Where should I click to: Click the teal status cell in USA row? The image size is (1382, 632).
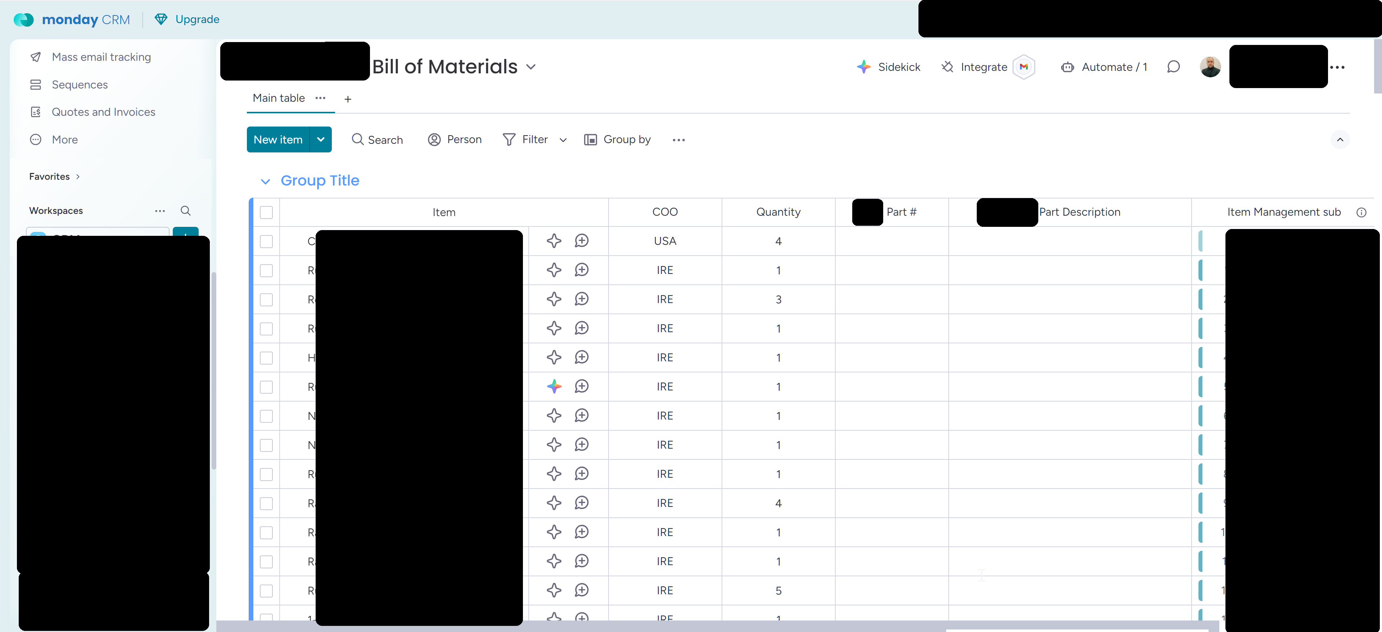(x=1200, y=241)
